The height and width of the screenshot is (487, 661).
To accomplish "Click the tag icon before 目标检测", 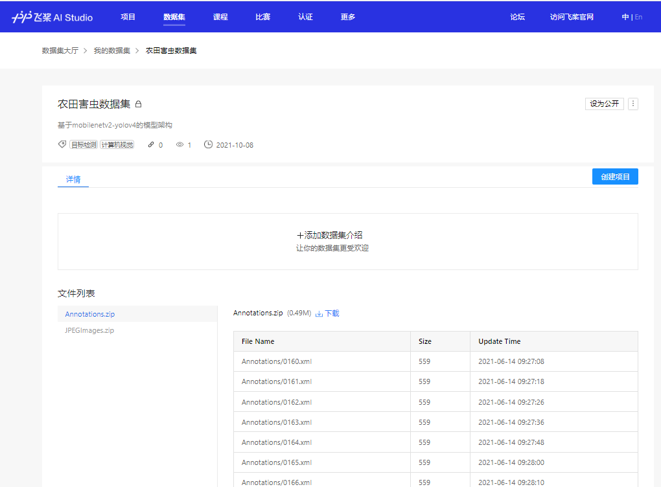I will click(x=62, y=144).
